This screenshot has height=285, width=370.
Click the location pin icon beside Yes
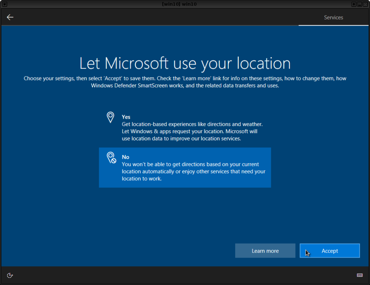(111, 117)
